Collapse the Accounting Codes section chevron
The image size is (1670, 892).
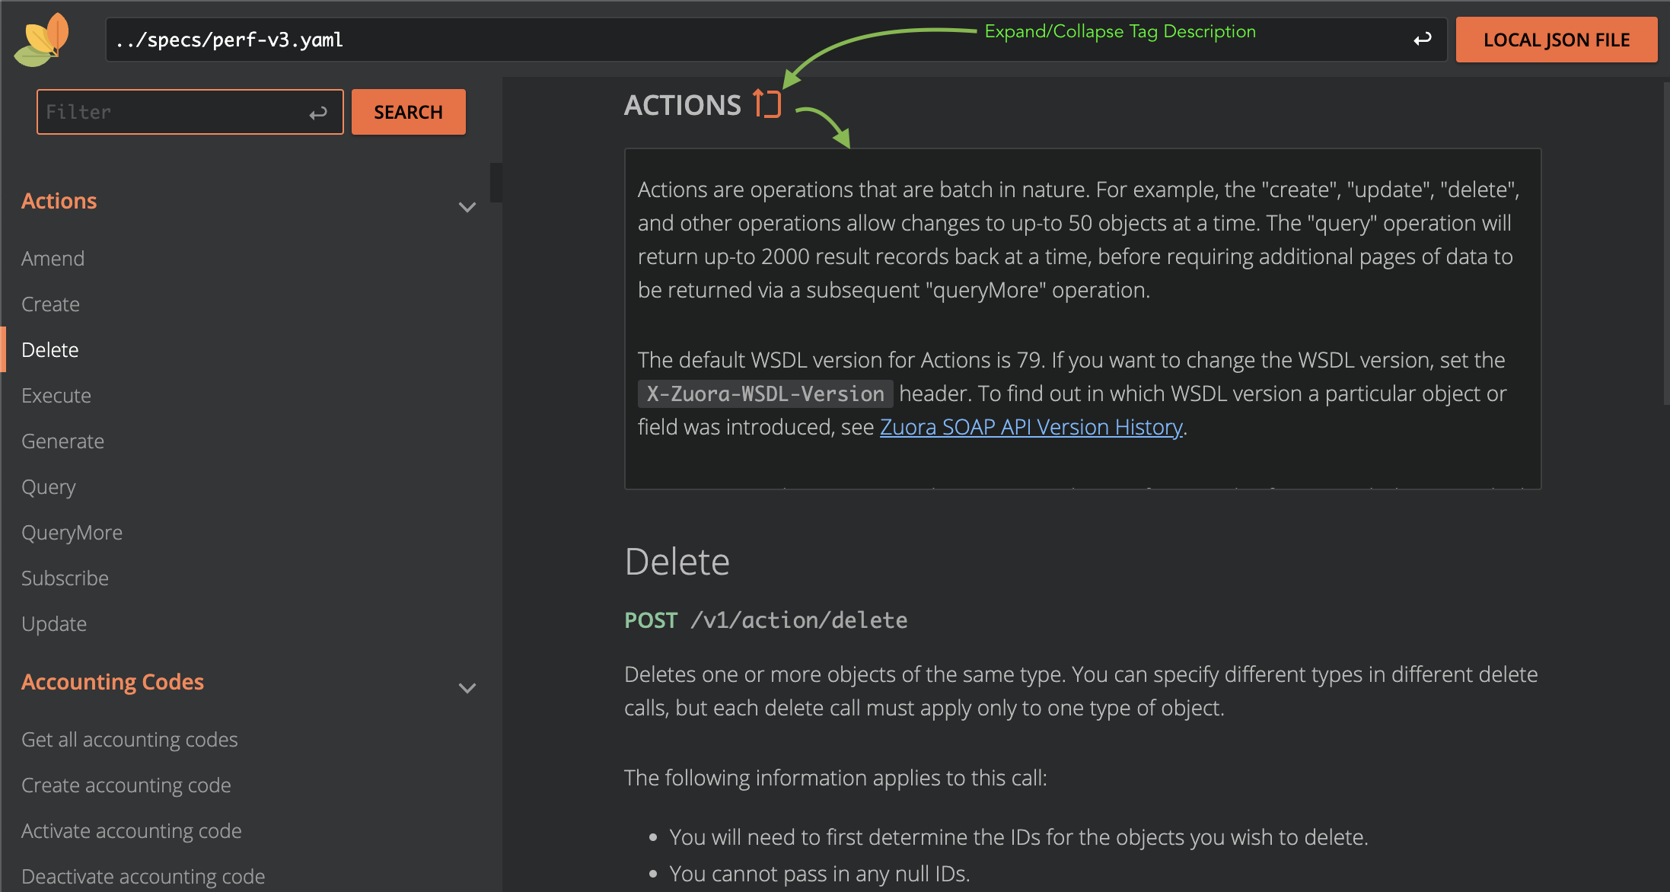pyautogui.click(x=467, y=687)
